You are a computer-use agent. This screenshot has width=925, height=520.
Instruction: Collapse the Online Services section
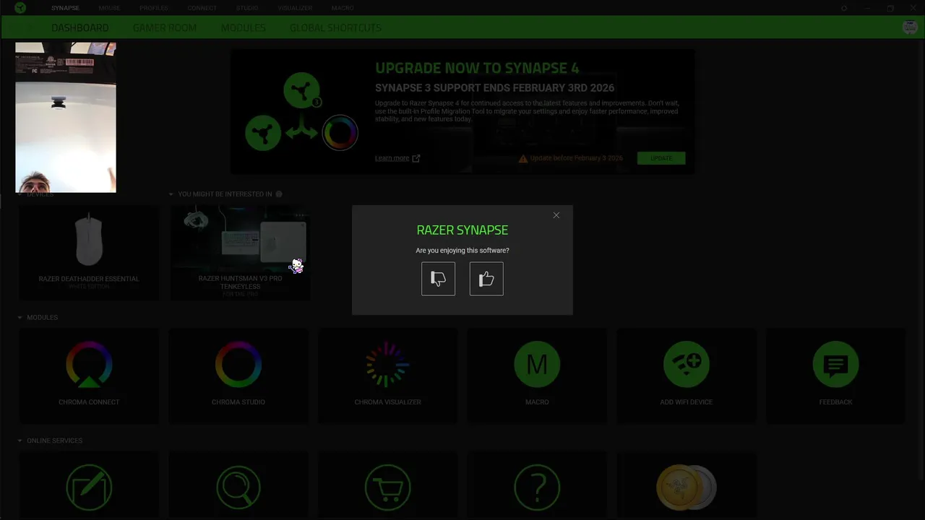pos(20,441)
